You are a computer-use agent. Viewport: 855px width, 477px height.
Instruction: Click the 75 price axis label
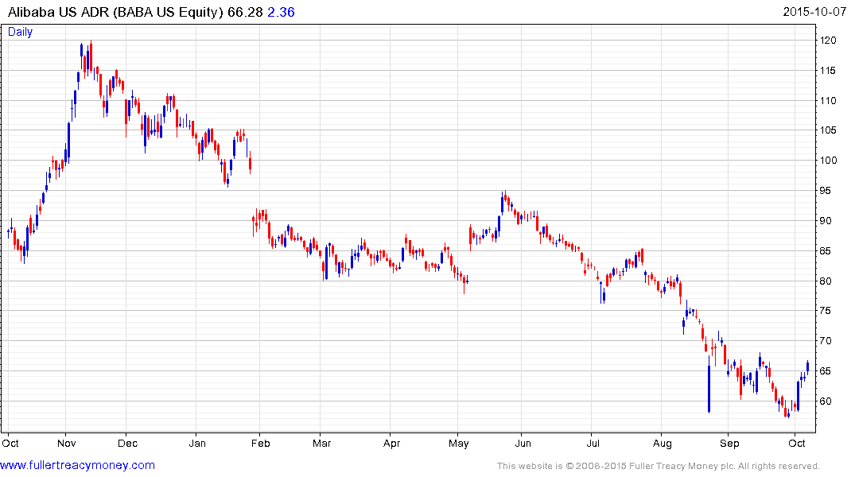click(825, 311)
